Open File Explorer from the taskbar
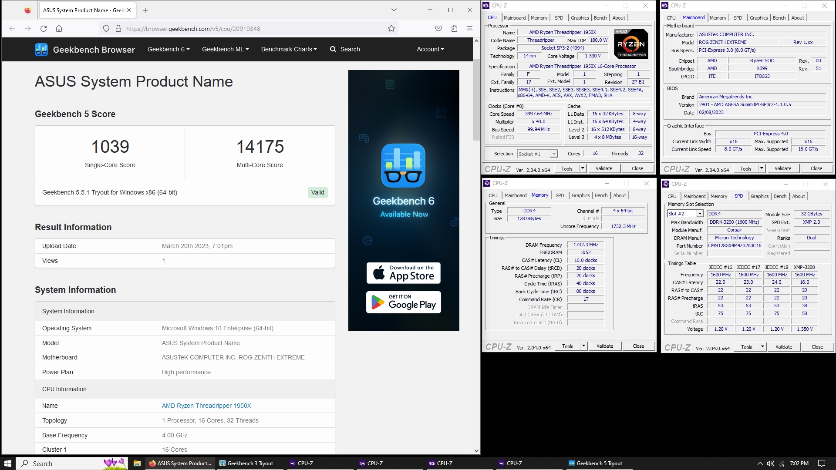The height and width of the screenshot is (470, 836). click(x=137, y=463)
